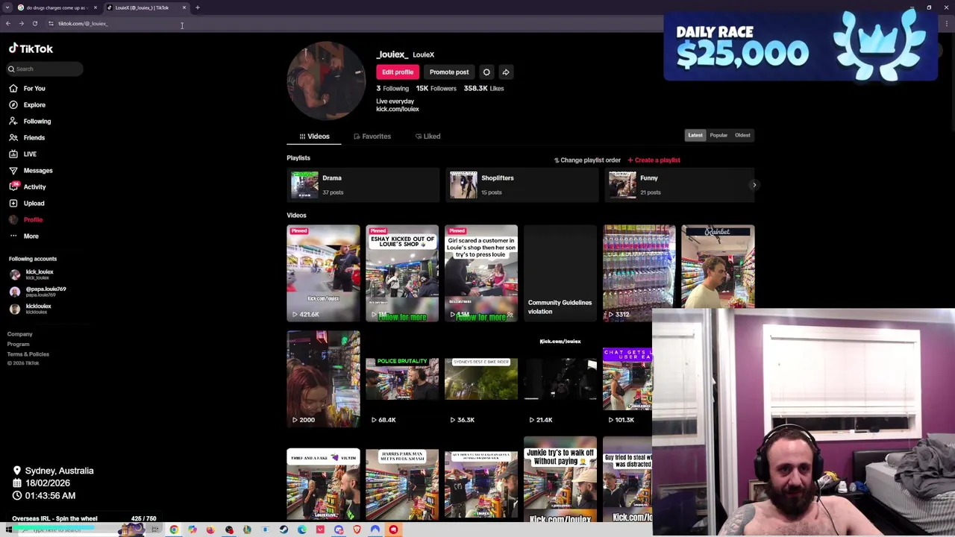Click Promote post button
Screen dimensions: 955x537
(x=449, y=72)
